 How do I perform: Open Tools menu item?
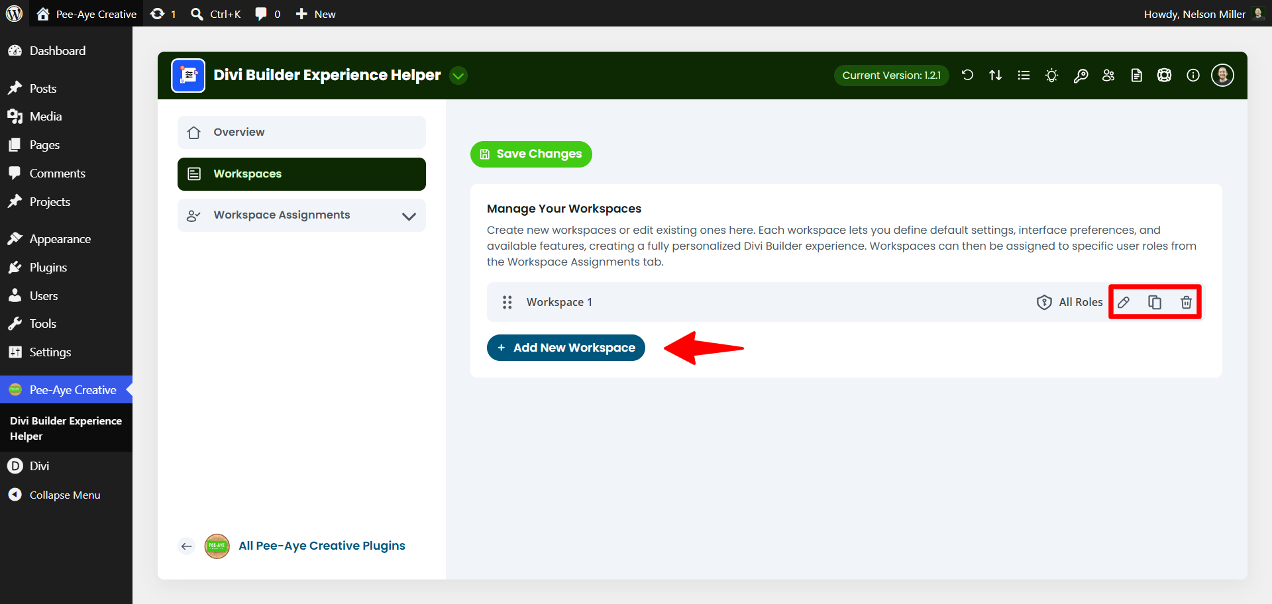click(66, 324)
